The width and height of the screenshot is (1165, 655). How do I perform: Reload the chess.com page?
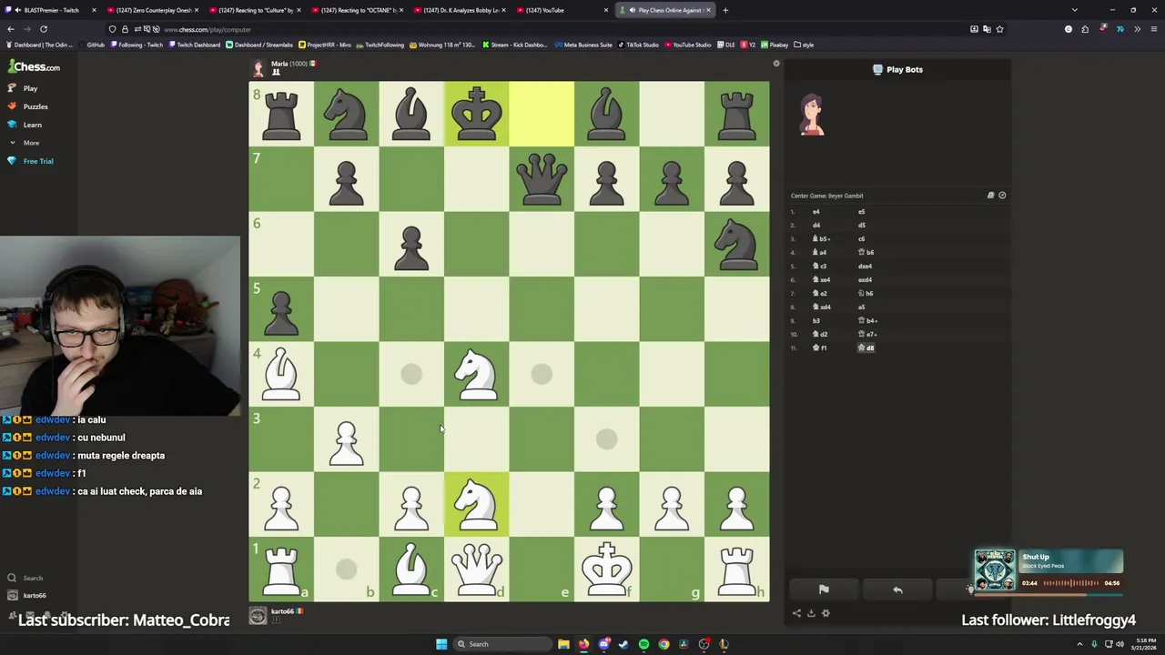(x=43, y=29)
